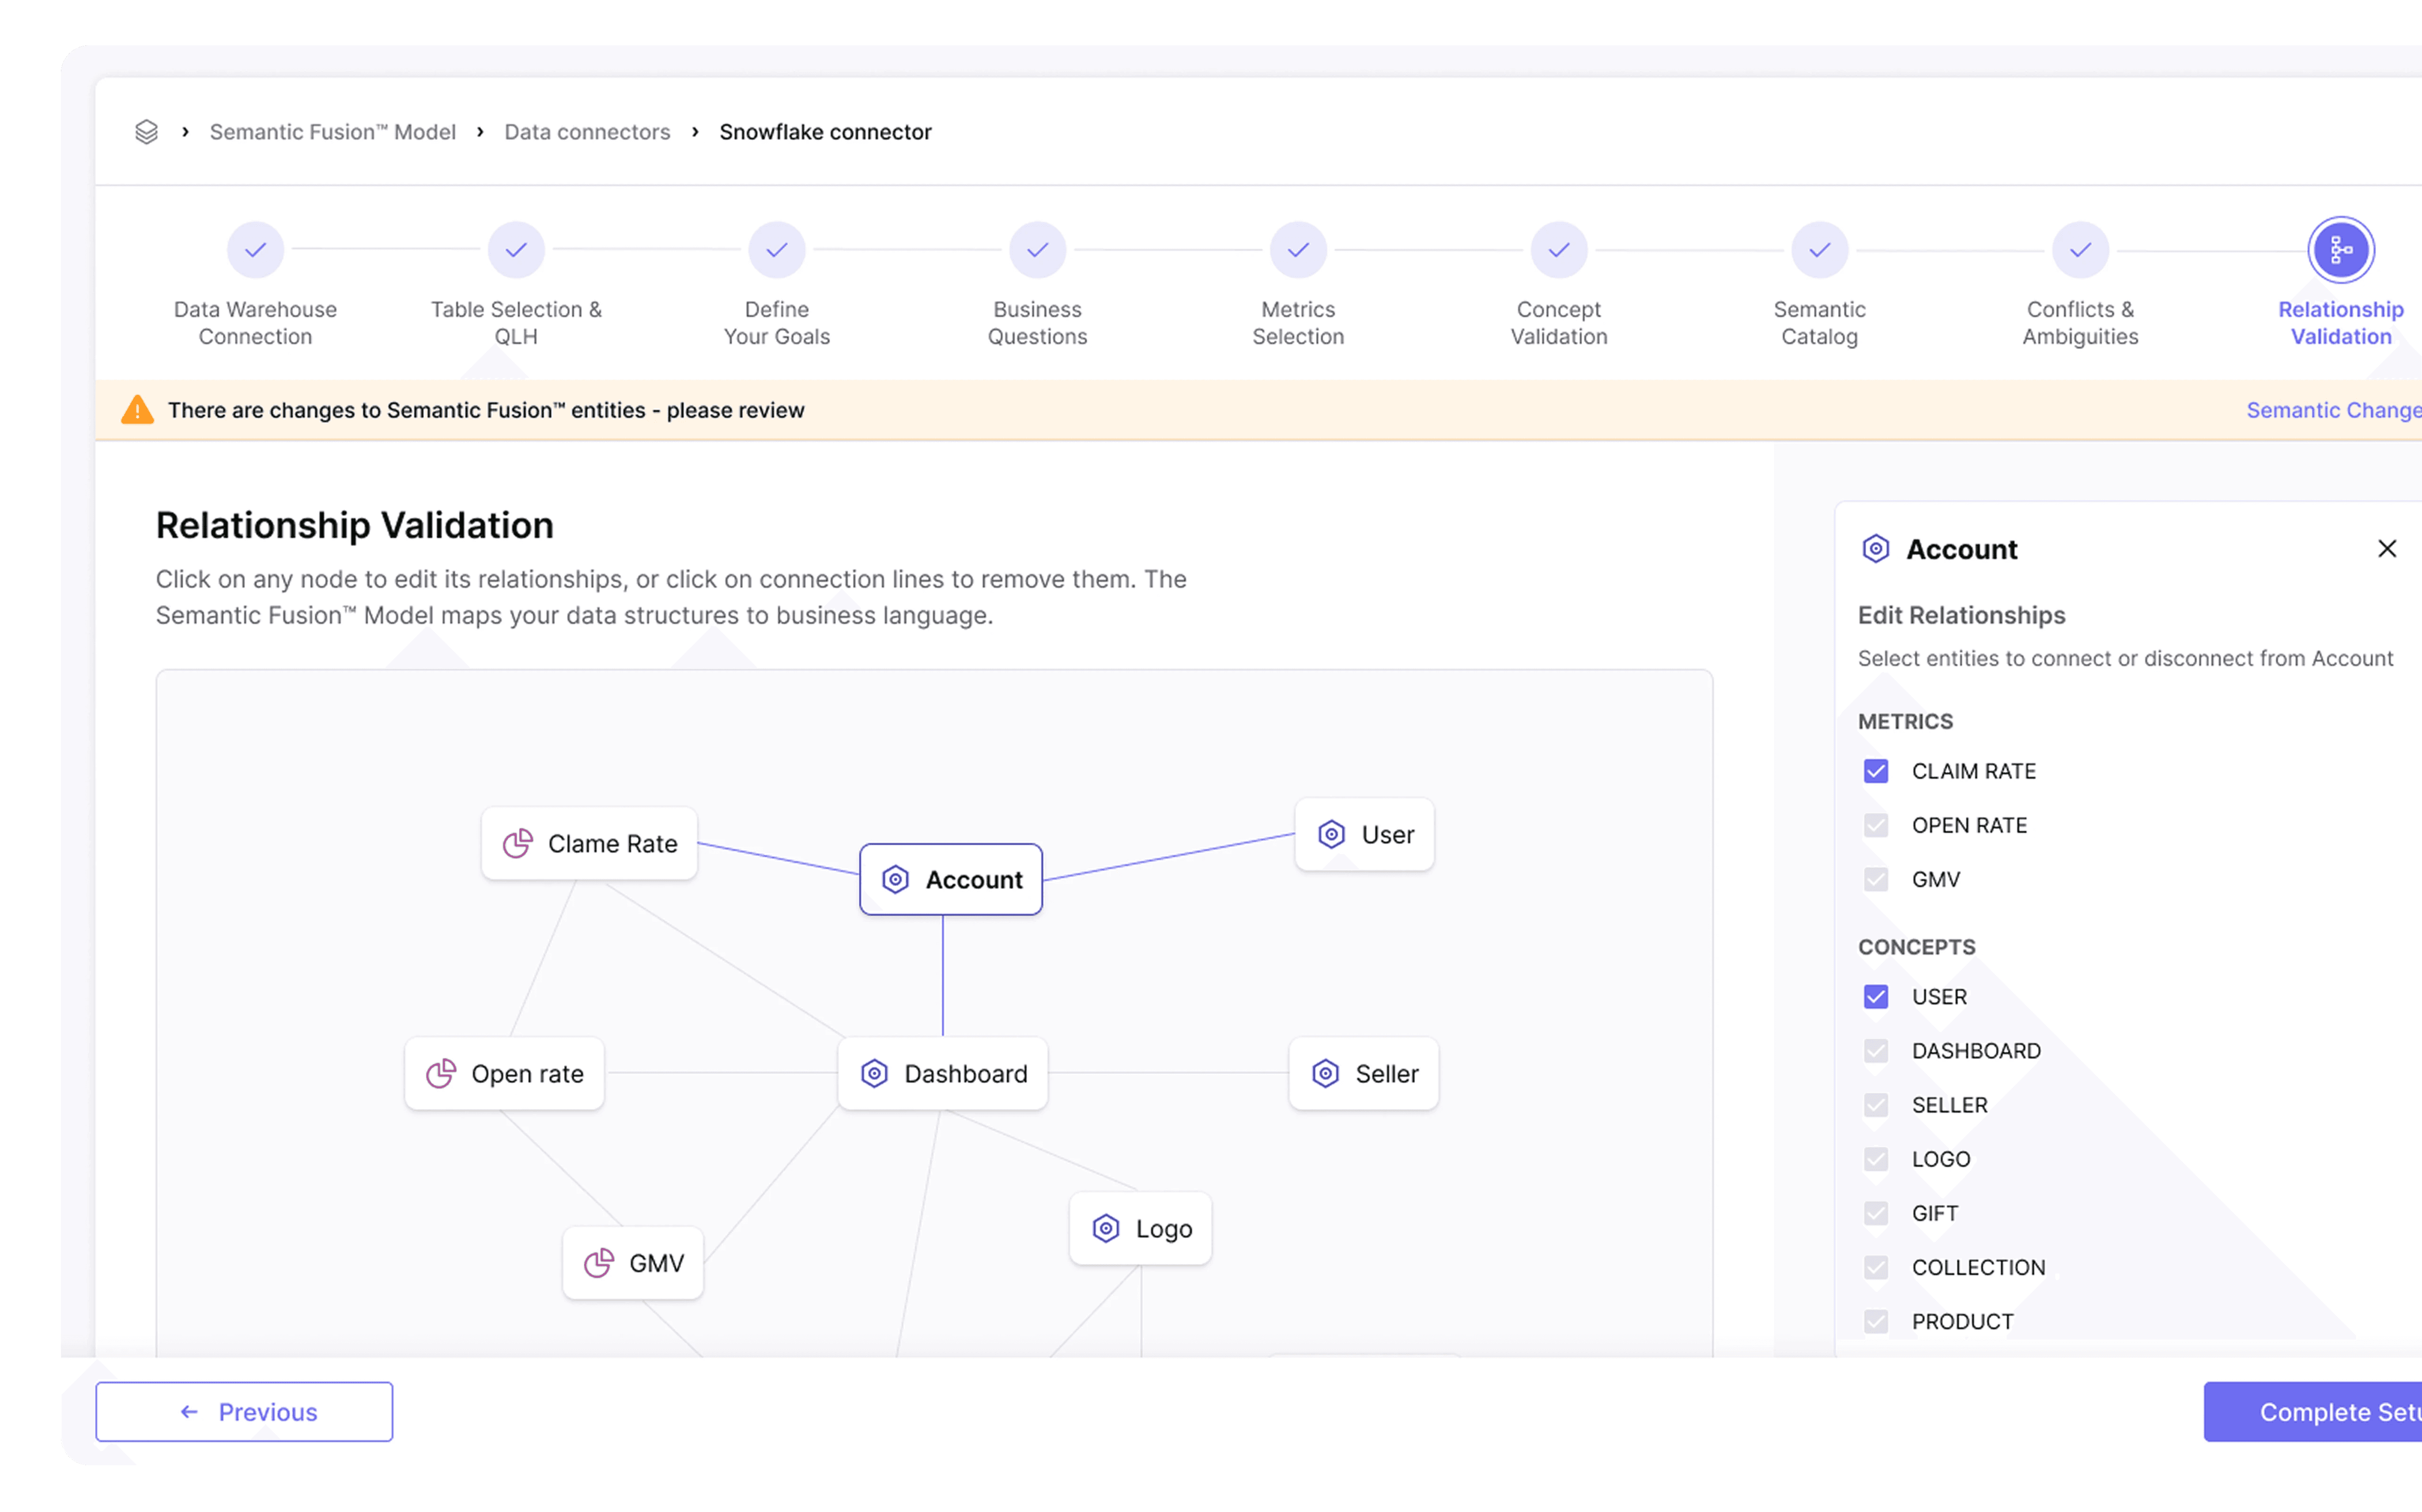Click the pie chart icon on GMV node

[x=599, y=1263]
